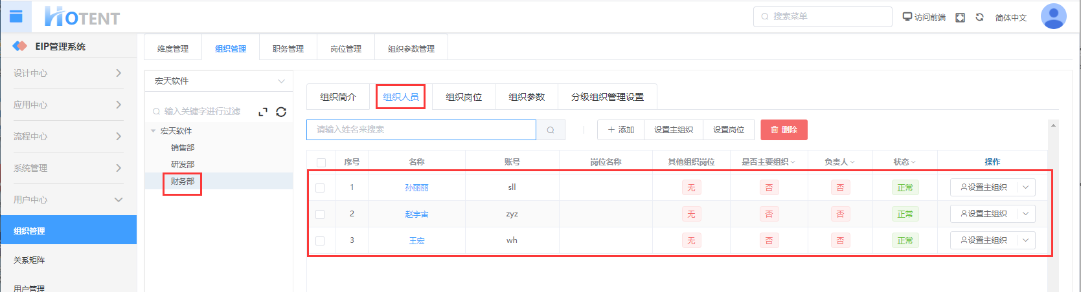Expand 系统管理 sidebar menu

point(68,168)
